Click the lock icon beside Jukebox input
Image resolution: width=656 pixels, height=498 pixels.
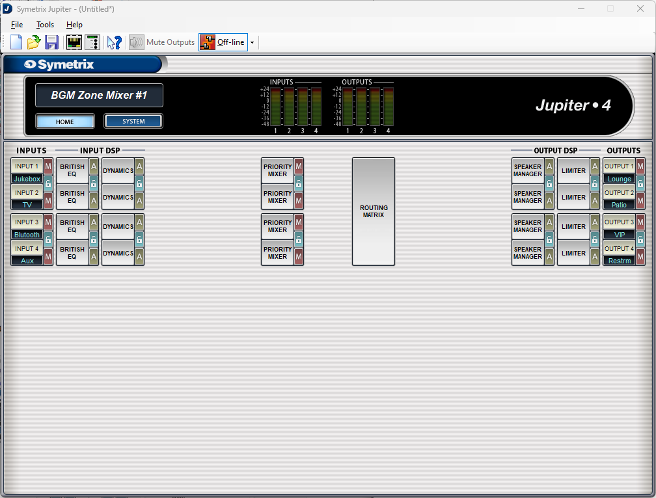point(48,183)
